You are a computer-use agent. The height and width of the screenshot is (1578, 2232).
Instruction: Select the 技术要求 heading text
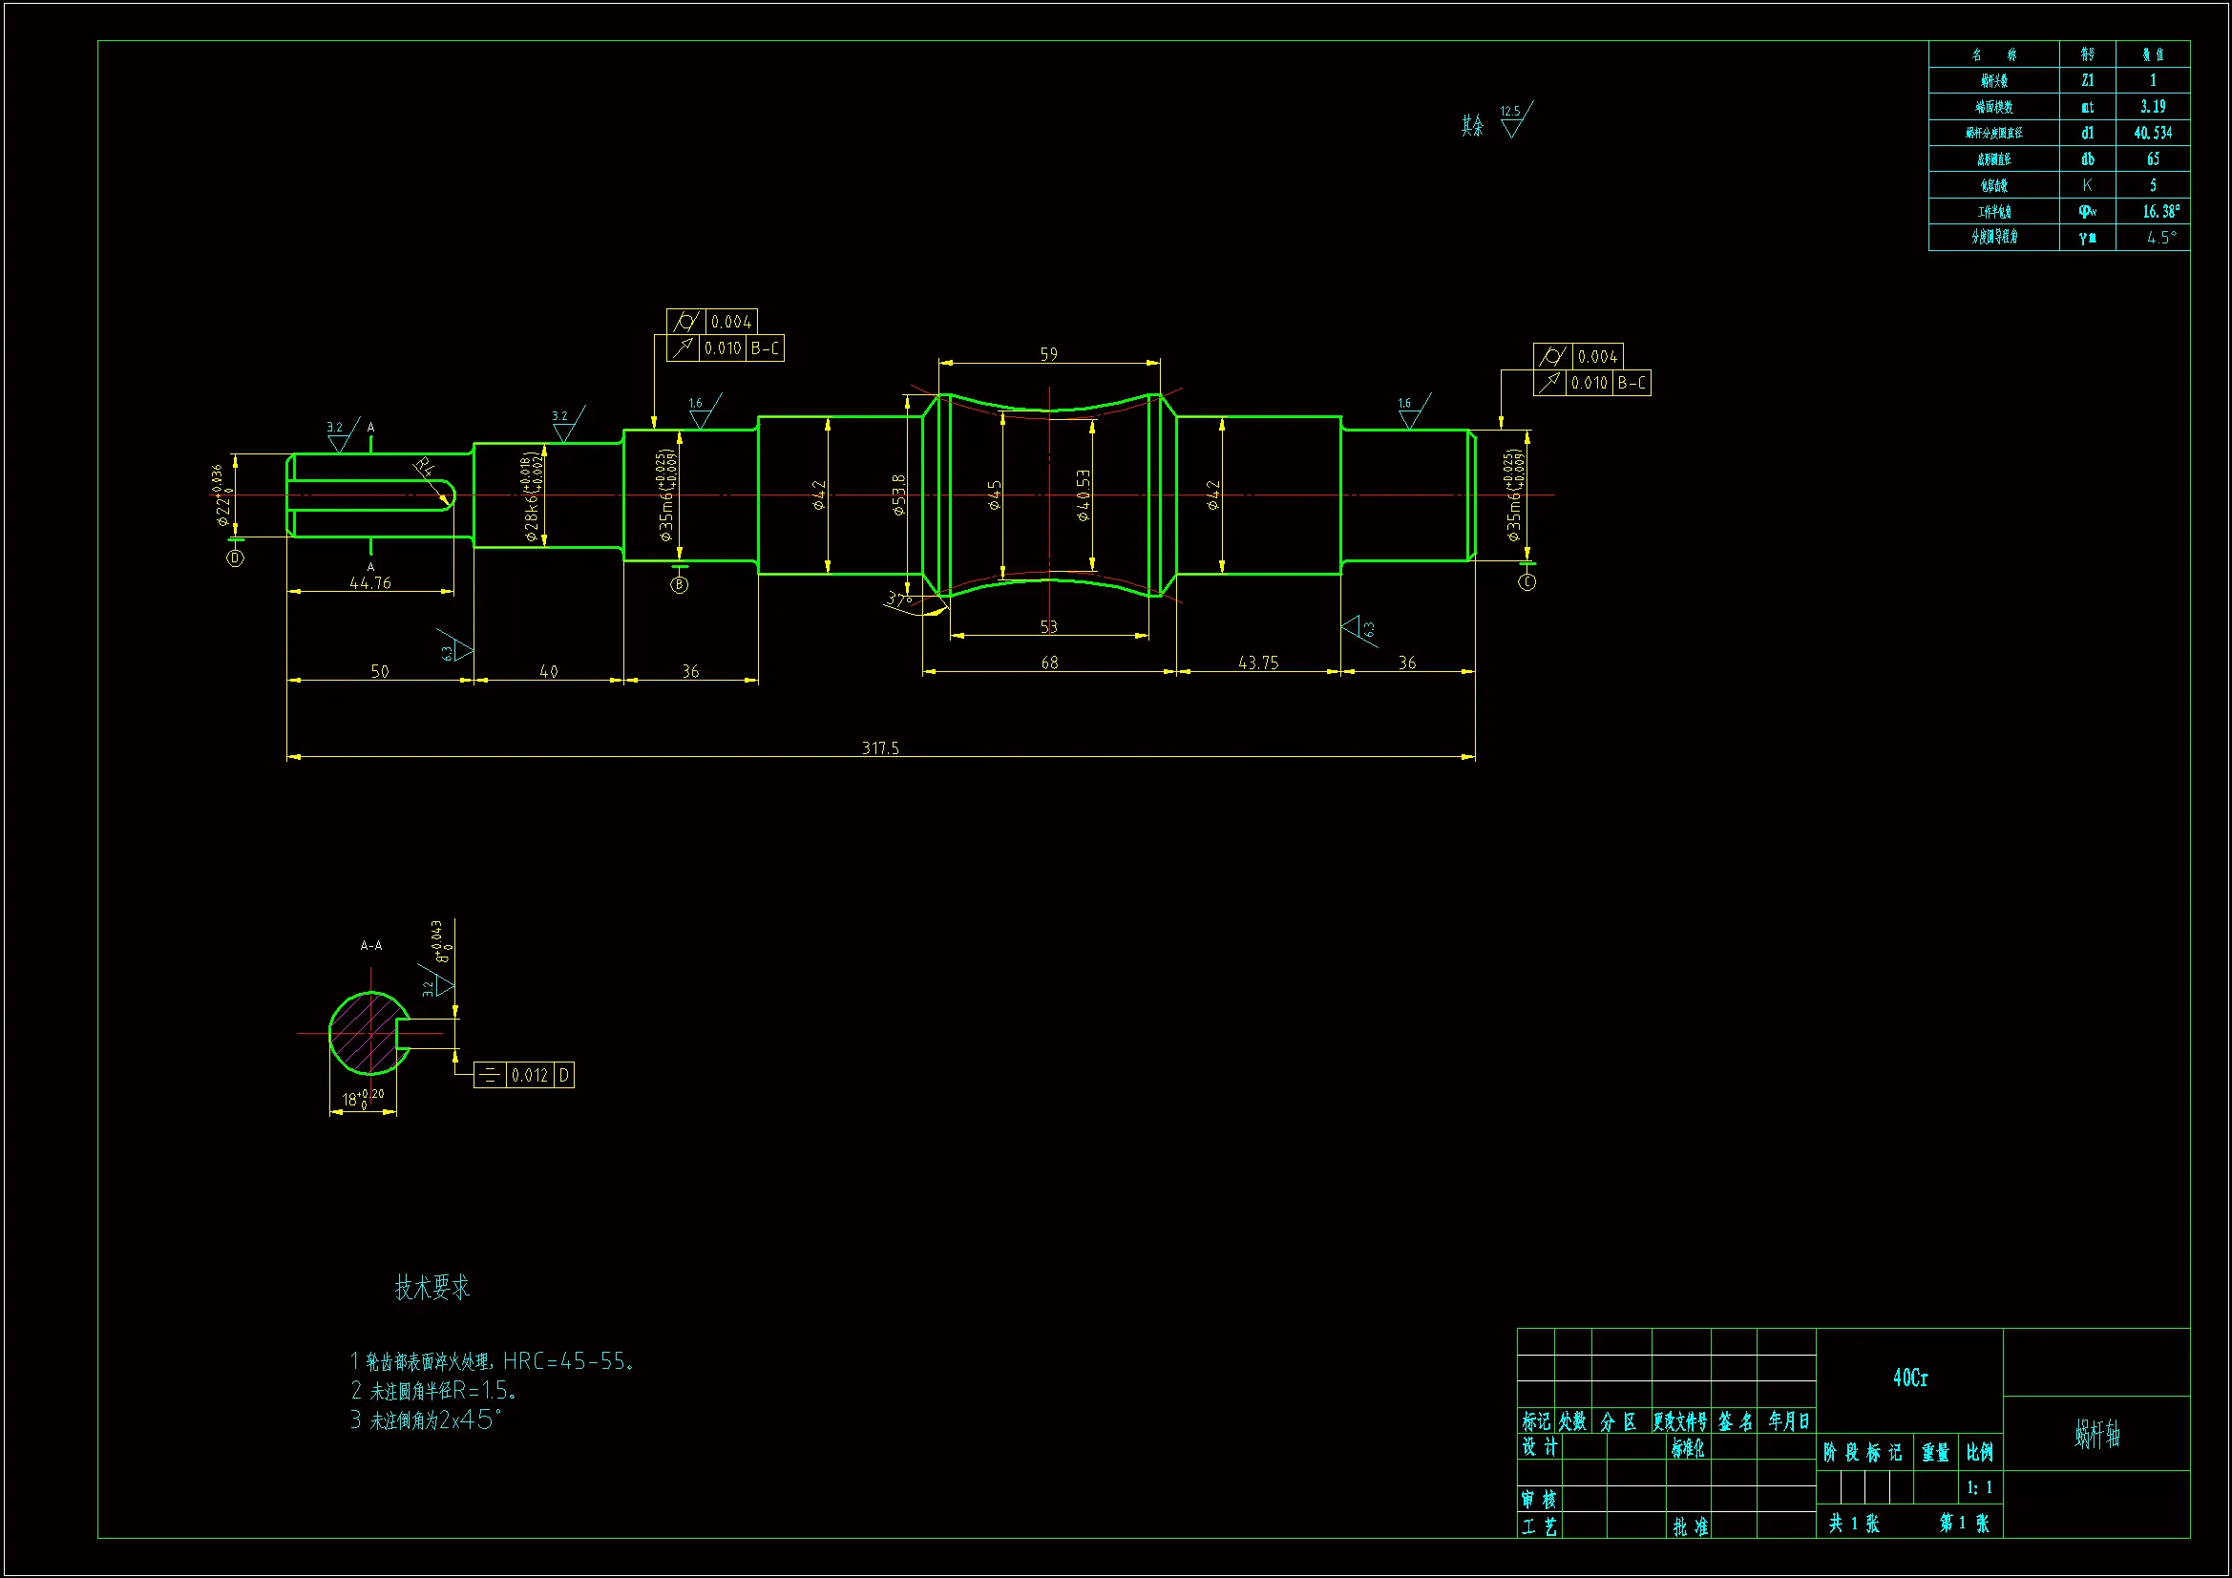click(x=432, y=1287)
